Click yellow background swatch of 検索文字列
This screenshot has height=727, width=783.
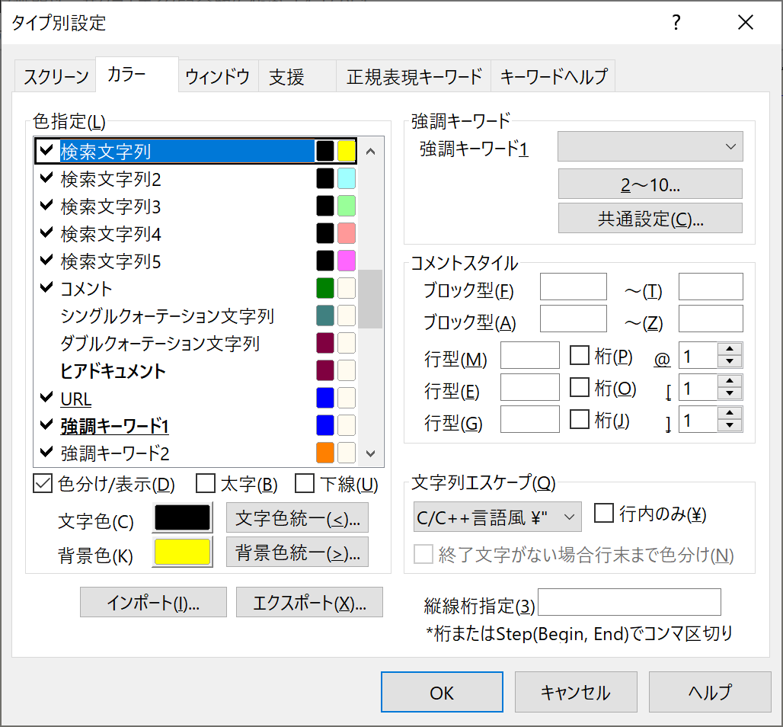click(347, 151)
